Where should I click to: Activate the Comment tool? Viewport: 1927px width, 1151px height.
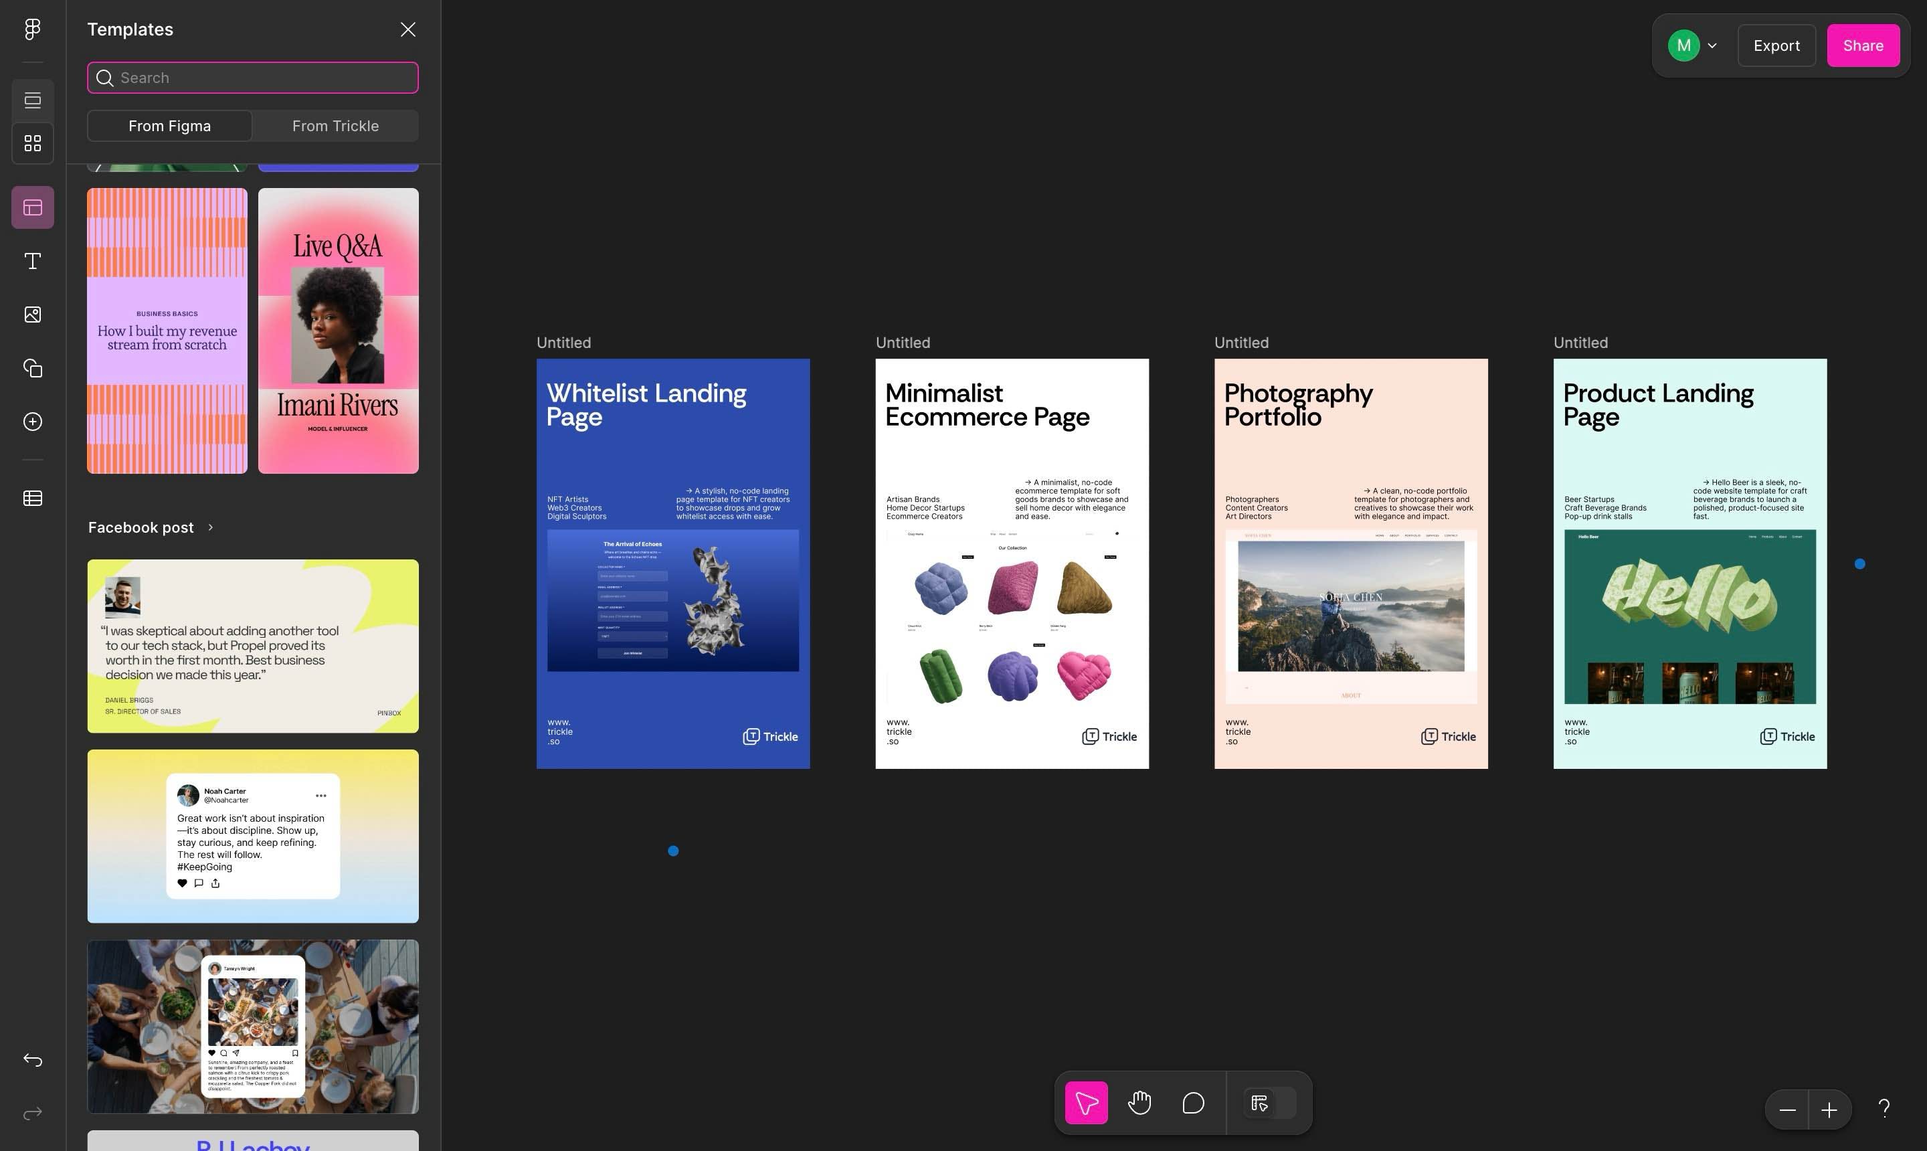pyautogui.click(x=1192, y=1102)
